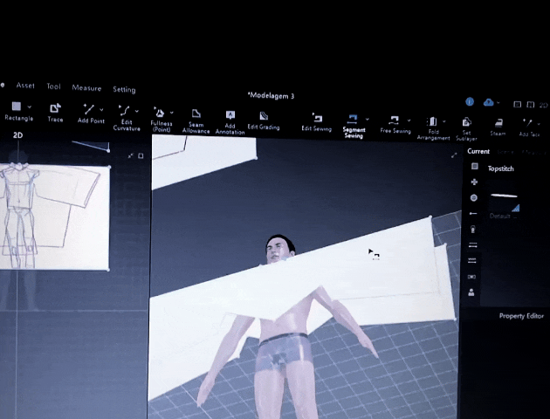Open Fabric category in object browser
Viewport: 550px width, 419px height.
(x=474, y=166)
